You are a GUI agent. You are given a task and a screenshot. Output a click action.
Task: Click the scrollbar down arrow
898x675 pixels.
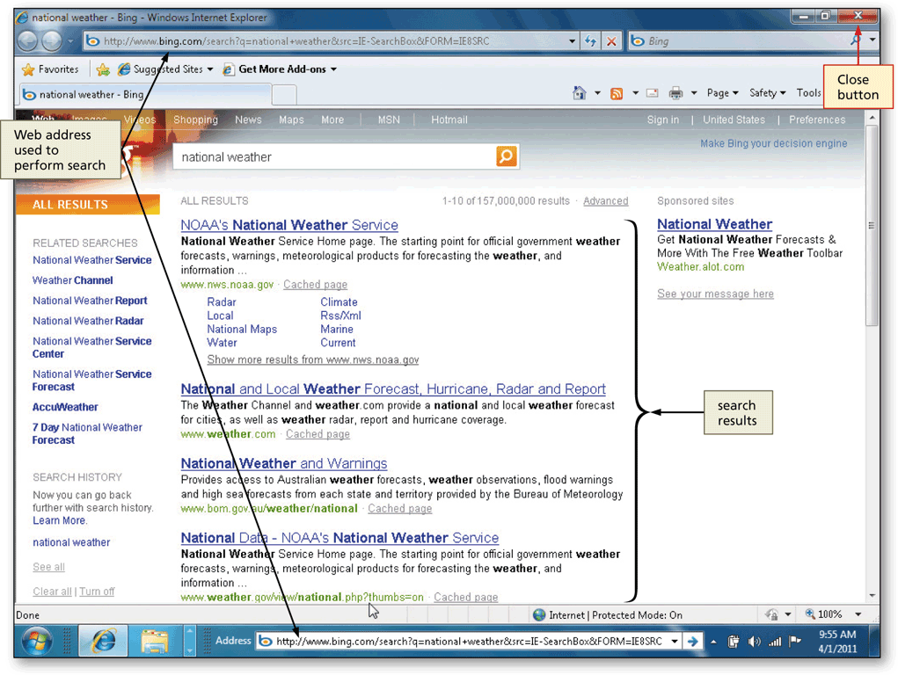(x=872, y=595)
